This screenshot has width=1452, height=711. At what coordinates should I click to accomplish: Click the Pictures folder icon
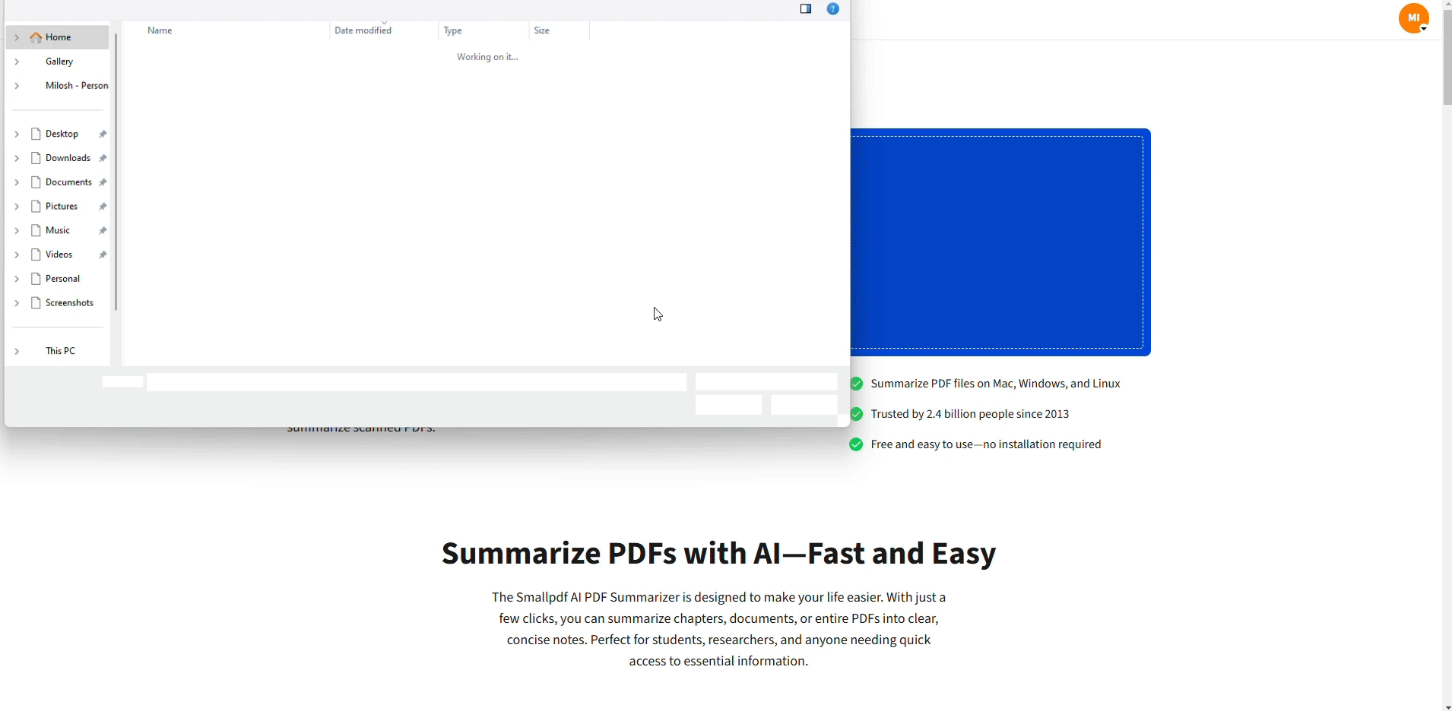coord(37,206)
